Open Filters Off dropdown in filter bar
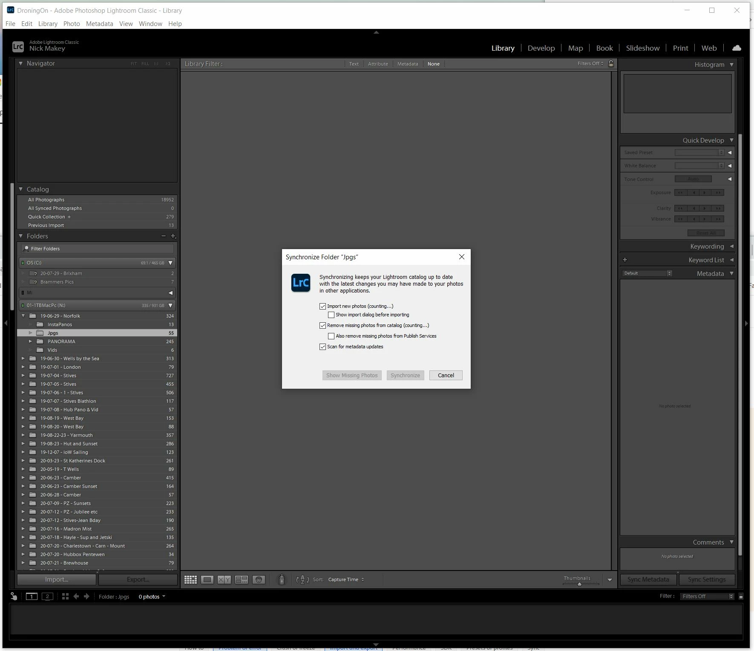Image resolution: width=754 pixels, height=651 pixels. 590,63
